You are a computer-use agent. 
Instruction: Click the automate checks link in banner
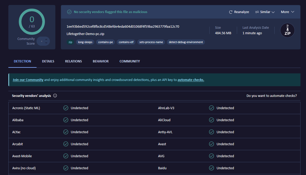click(x=191, y=80)
